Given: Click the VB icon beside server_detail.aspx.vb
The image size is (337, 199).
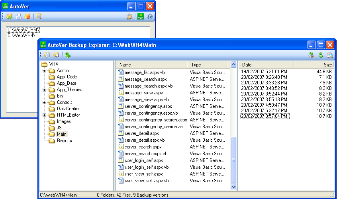Looking at the screenshot, I should click(x=121, y=140).
